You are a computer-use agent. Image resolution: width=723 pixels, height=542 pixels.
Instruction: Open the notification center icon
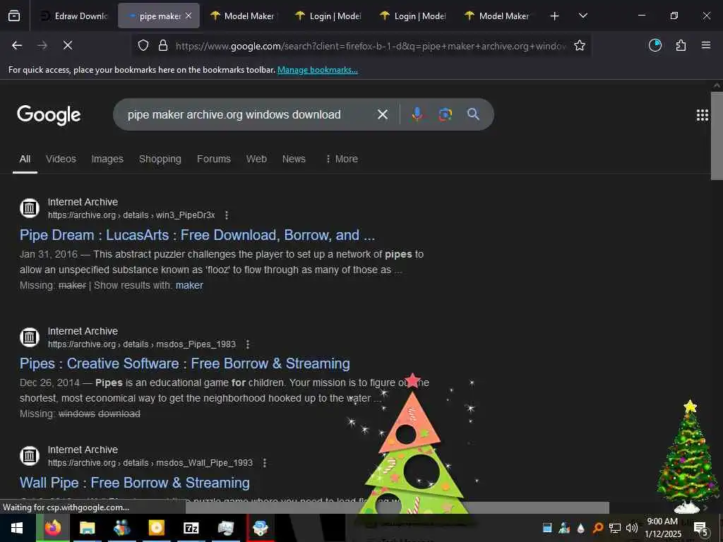700,528
